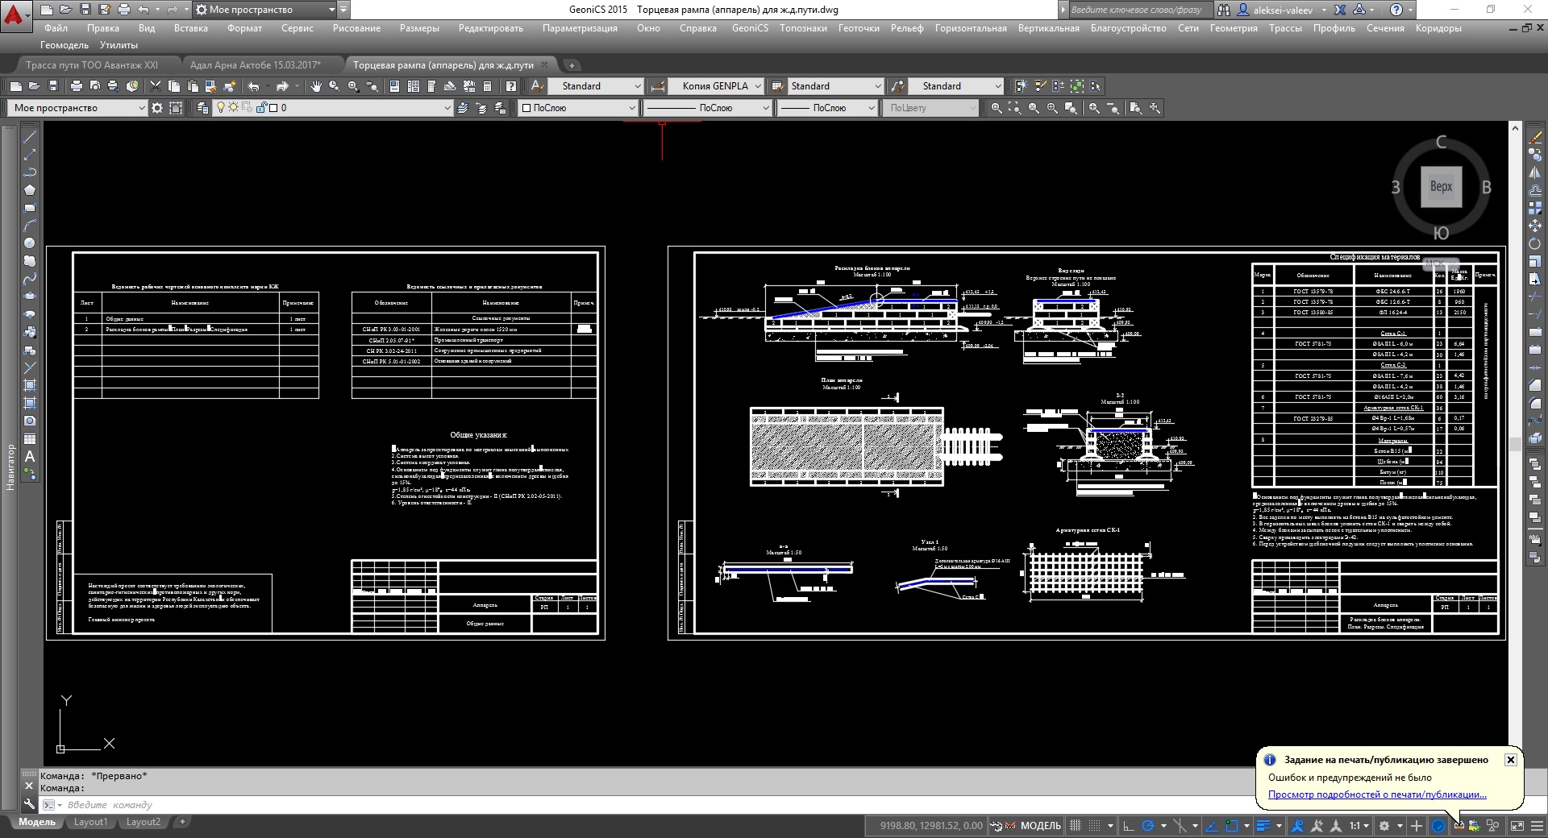
Task: Close the print job notification balloon
Action: pos(1511,760)
